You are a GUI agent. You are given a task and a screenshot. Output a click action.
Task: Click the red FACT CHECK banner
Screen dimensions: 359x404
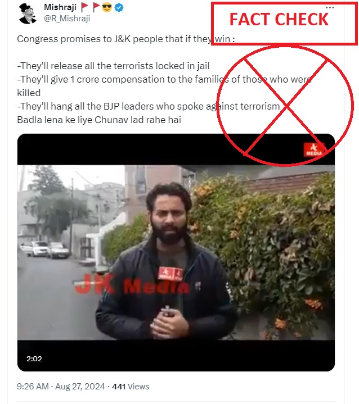click(284, 23)
